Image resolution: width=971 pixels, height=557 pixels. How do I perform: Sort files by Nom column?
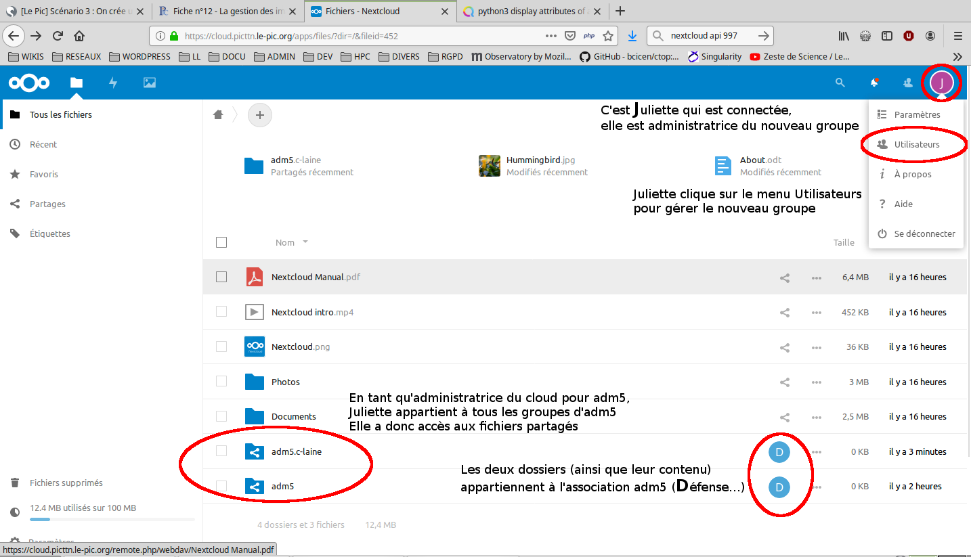click(x=285, y=242)
